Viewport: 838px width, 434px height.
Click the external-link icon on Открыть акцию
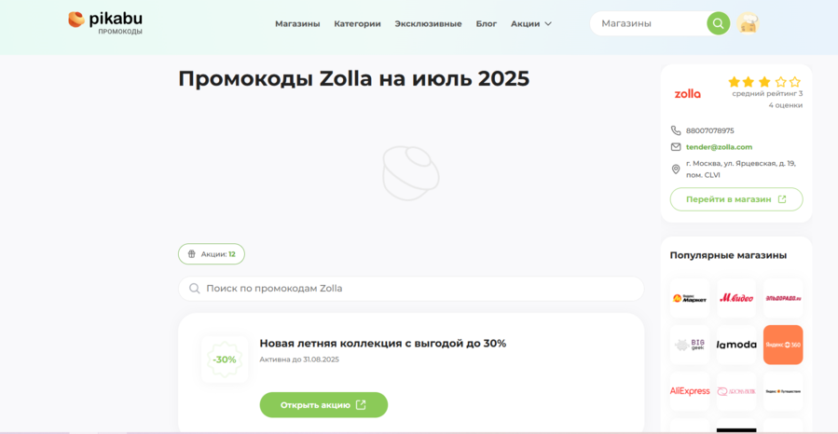(x=361, y=404)
